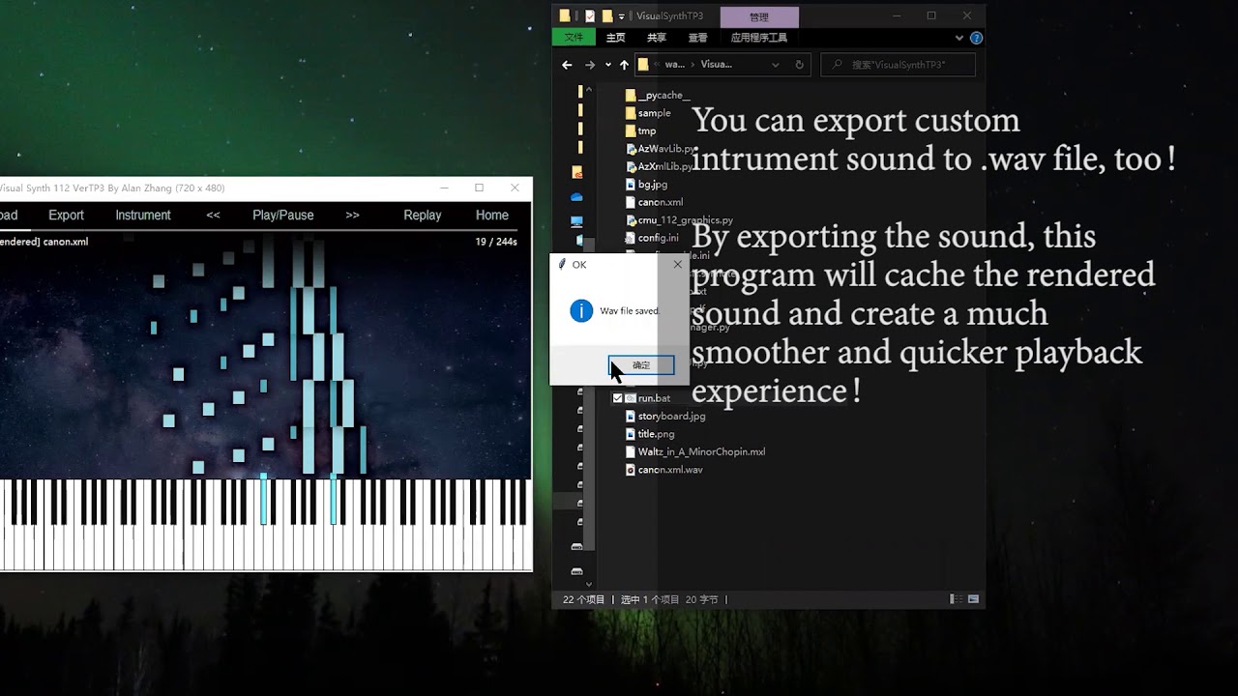Switch Explorer to details view
This screenshot has width=1238, height=696.
click(956, 599)
